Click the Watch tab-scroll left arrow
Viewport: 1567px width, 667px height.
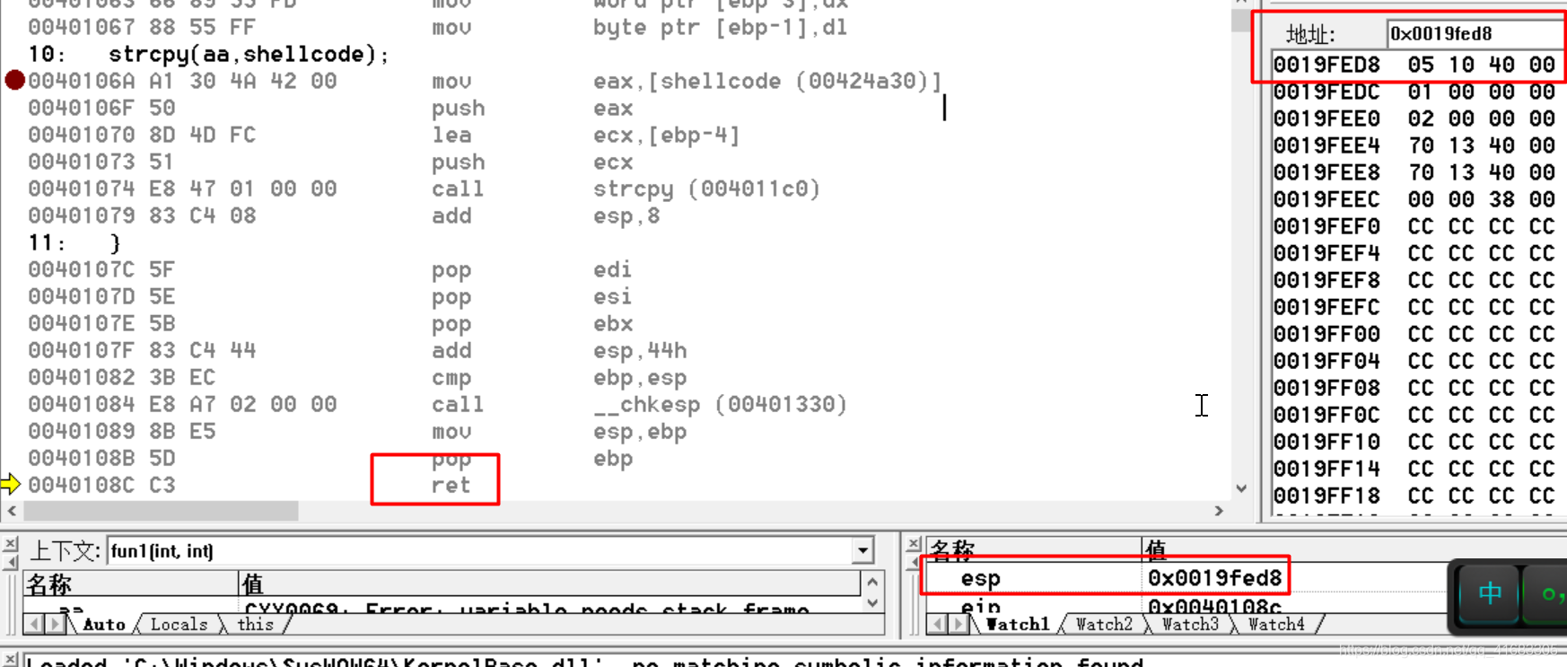(x=939, y=624)
